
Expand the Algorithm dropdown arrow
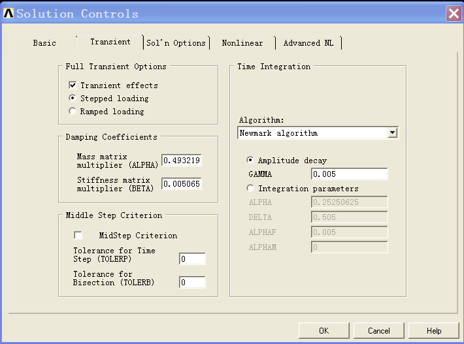(392, 133)
